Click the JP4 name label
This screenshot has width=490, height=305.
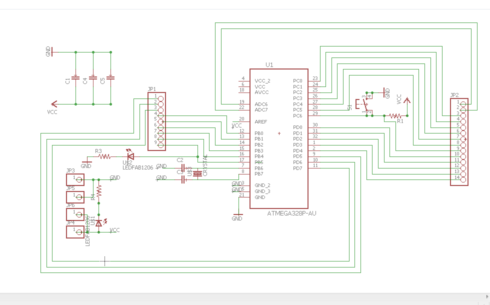70,223
